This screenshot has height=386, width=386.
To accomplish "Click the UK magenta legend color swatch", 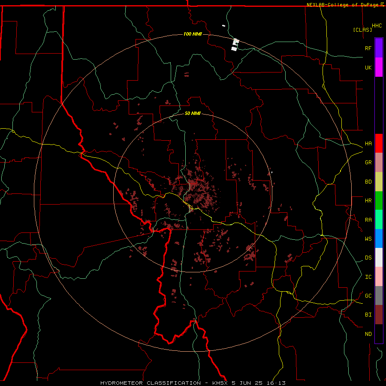I will [x=379, y=67].
